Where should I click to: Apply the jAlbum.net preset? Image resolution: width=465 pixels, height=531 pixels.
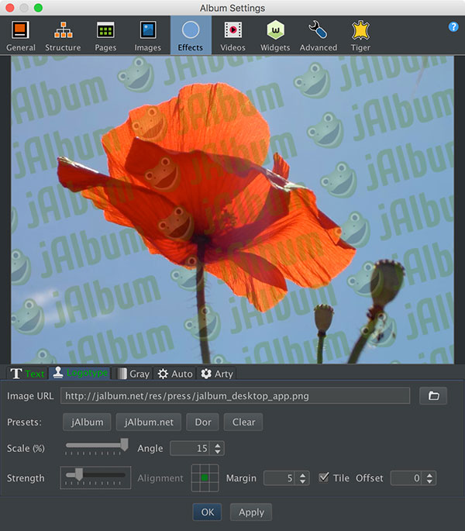click(x=149, y=422)
